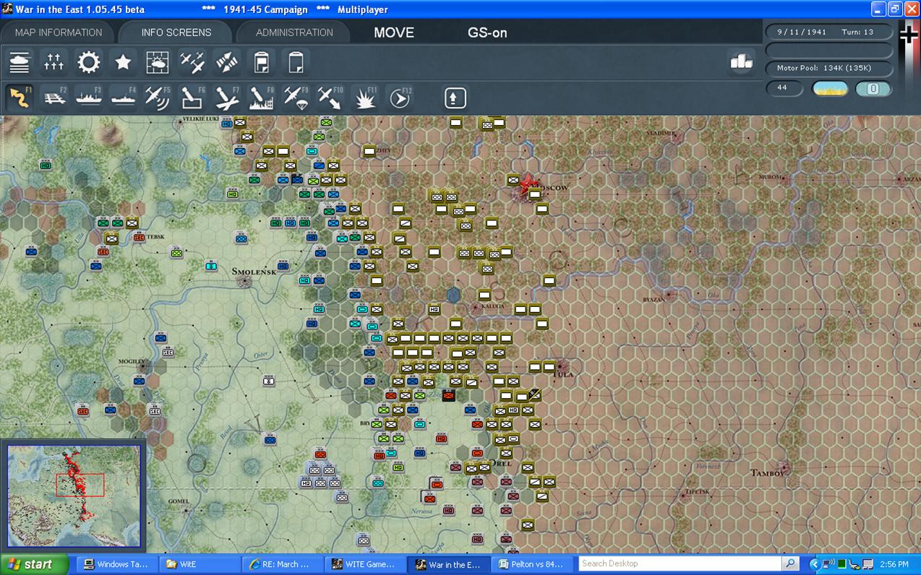Open the production gear icon
This screenshot has width=921, height=575.
[x=89, y=63]
